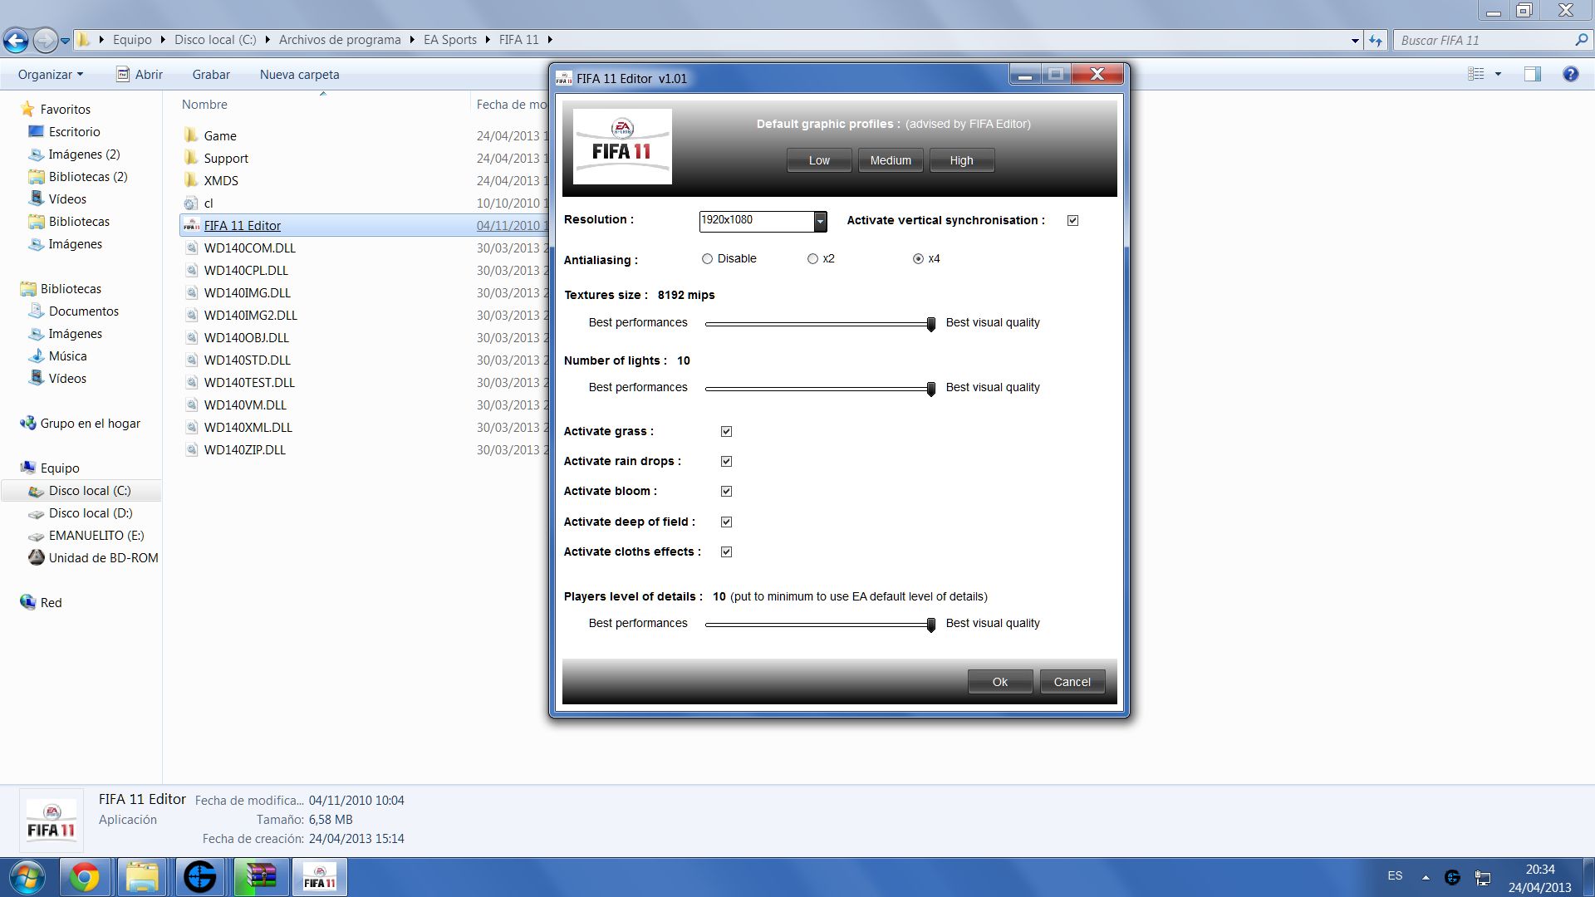1595x897 pixels.
Task: Click the Number of lights slider handle
Action: [930, 389]
